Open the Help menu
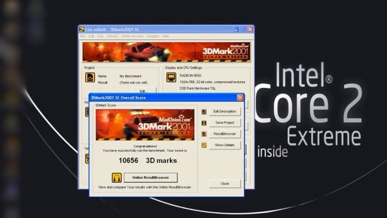This screenshot has height=218, width=387. point(166,36)
